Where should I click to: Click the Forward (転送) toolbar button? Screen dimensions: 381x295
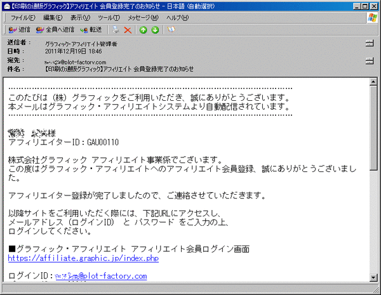tap(91, 30)
